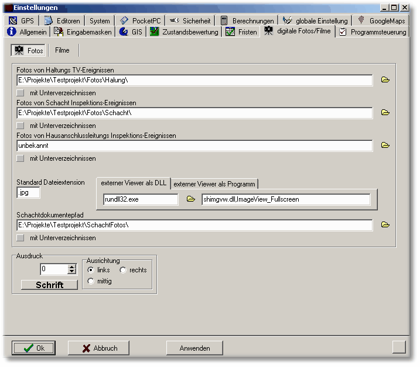
Task: Browse folder for Schacht Inspektions photos path
Action: tap(385, 113)
